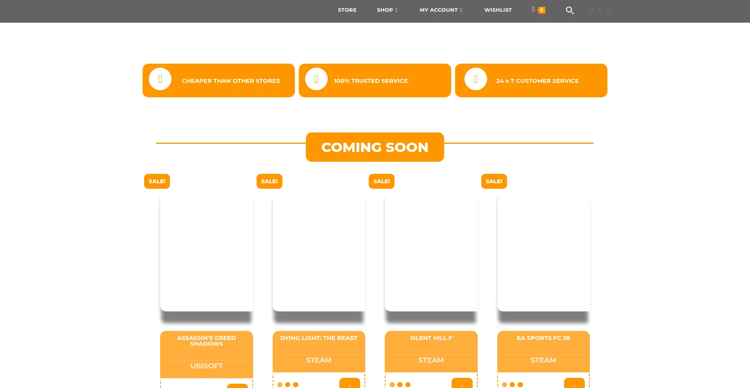Expand the My Account dropdown menu
Viewport: 750px width, 388px height.
[x=441, y=10]
